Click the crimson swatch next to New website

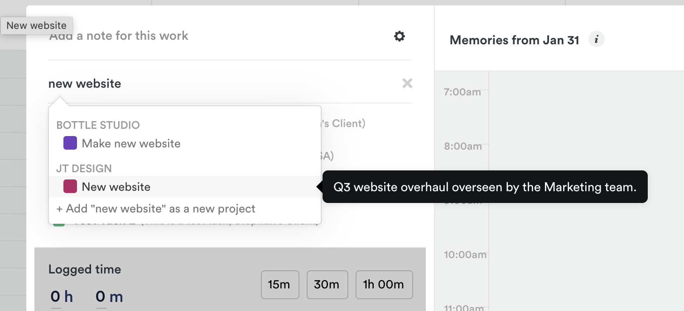click(70, 186)
